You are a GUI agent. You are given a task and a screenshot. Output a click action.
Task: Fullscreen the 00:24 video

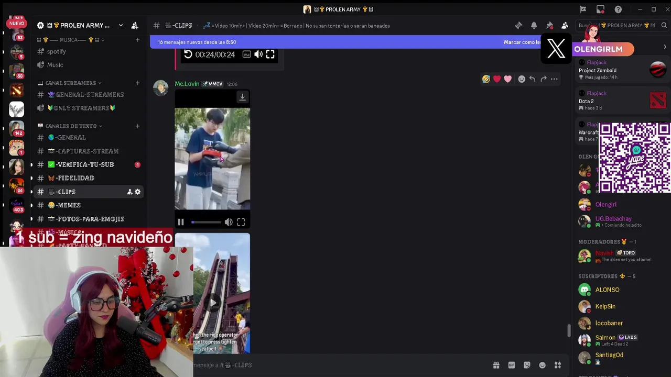tap(270, 54)
